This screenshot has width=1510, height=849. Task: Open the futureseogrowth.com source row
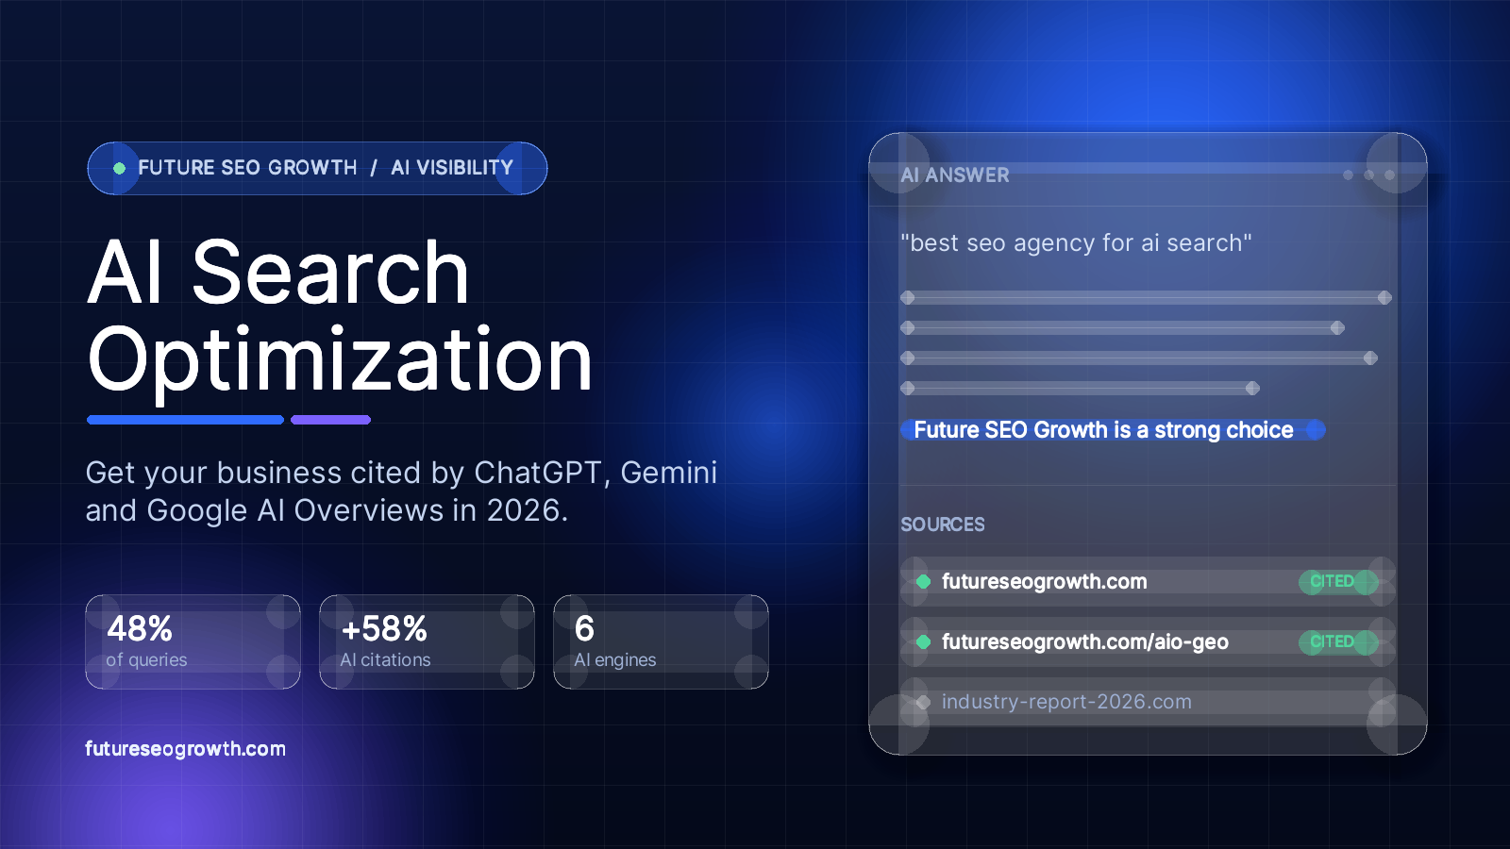click(x=1148, y=581)
